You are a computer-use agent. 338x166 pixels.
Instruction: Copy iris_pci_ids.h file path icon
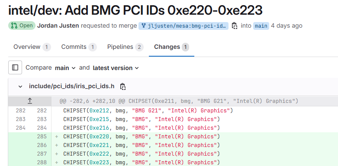[123, 86]
